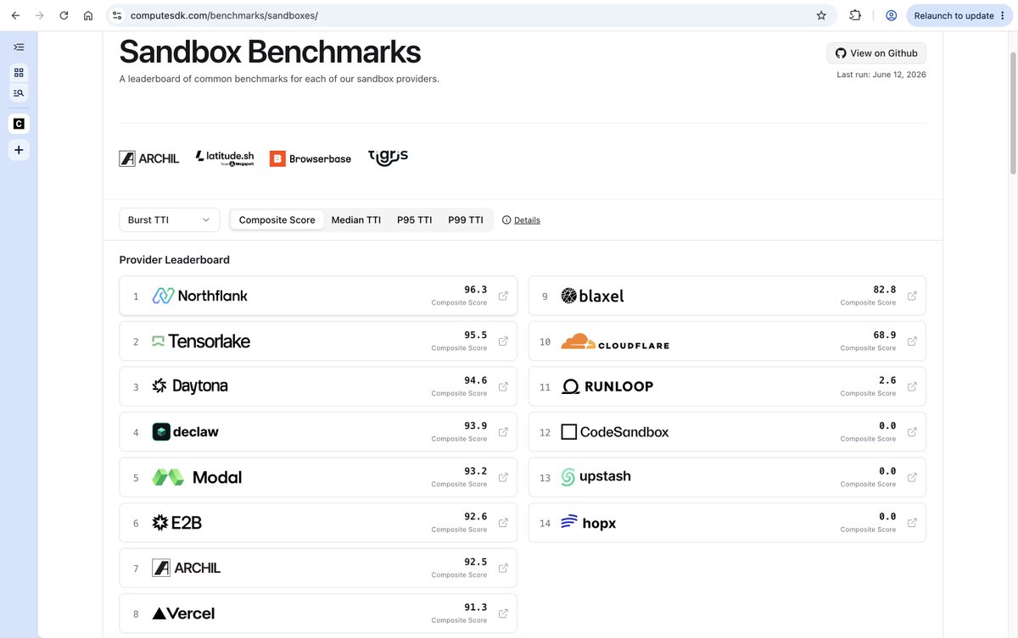Viewport: 1018px width, 638px height.
Task: Click the blaxel logo in rank 9
Action: tap(592, 296)
